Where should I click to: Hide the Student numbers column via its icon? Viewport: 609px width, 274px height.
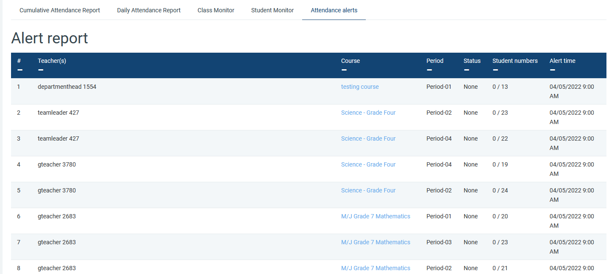[495, 70]
